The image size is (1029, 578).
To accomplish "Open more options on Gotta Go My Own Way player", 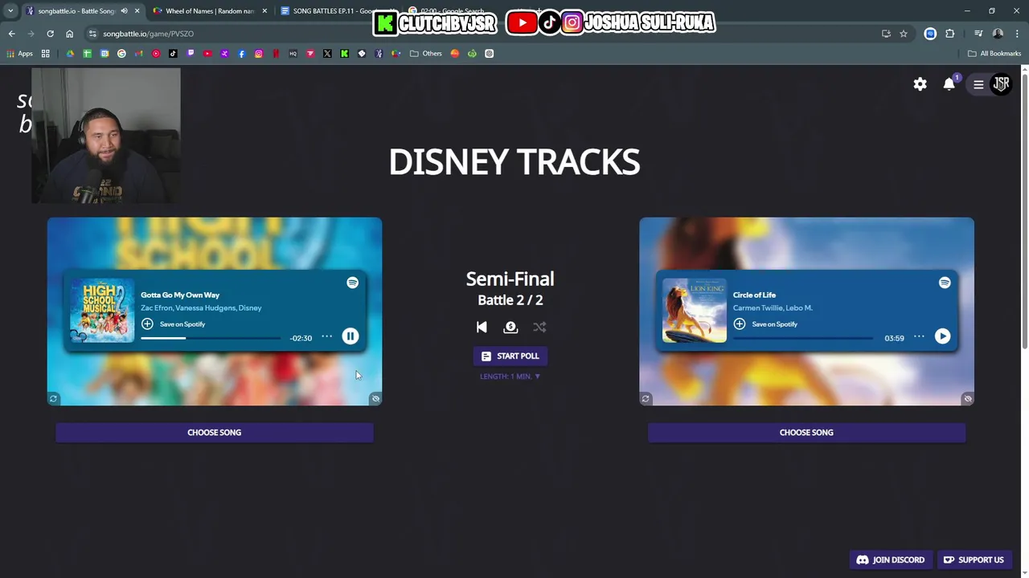I will coord(326,337).
